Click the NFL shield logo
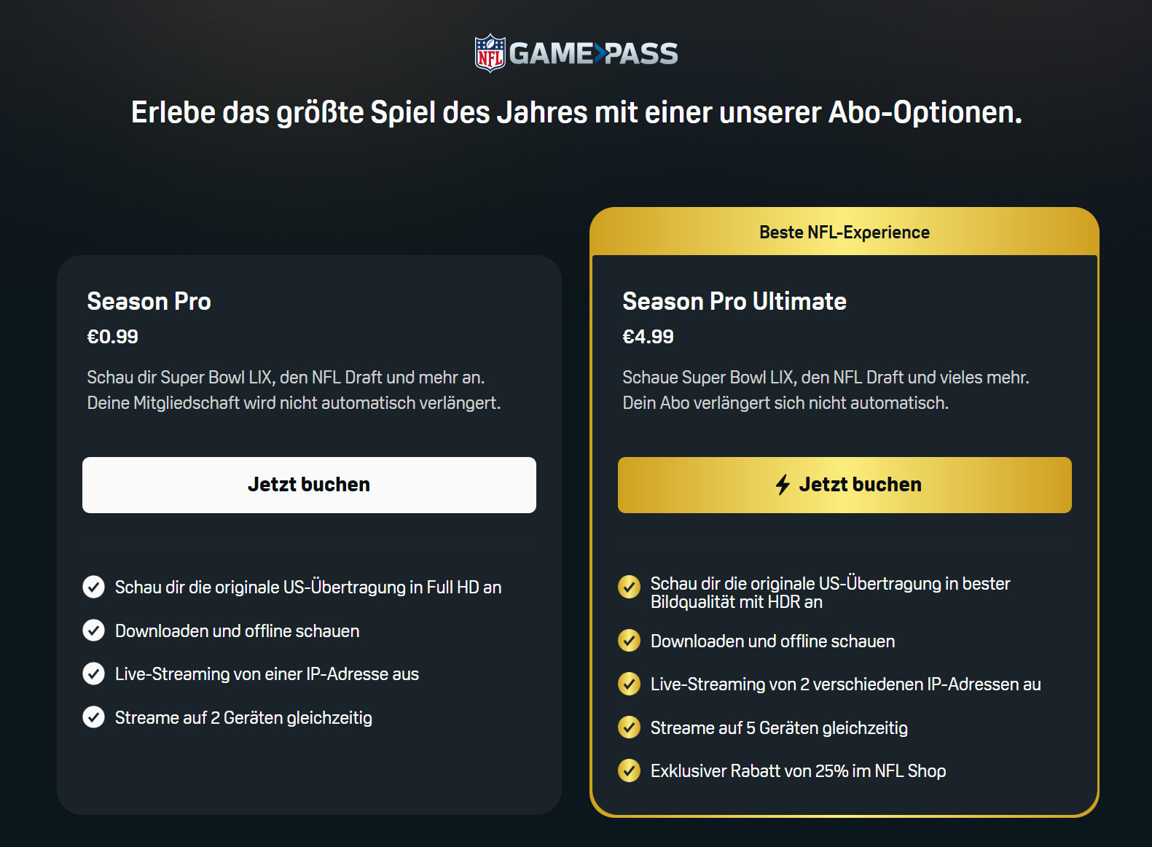This screenshot has width=1152, height=847. [490, 53]
